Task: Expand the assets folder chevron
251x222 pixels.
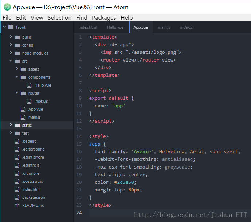Action: click(x=17, y=69)
